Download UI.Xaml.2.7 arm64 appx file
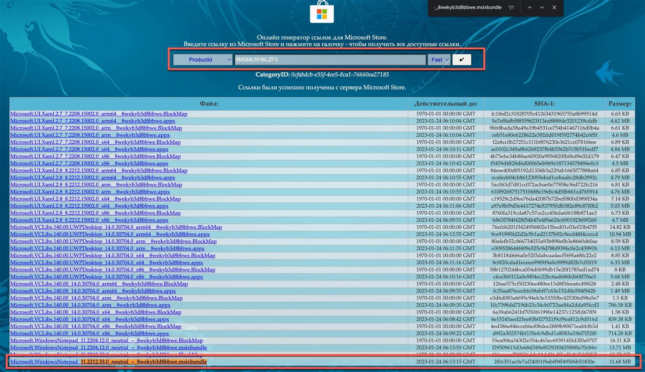This screenshot has width=645, height=372. 92,121
